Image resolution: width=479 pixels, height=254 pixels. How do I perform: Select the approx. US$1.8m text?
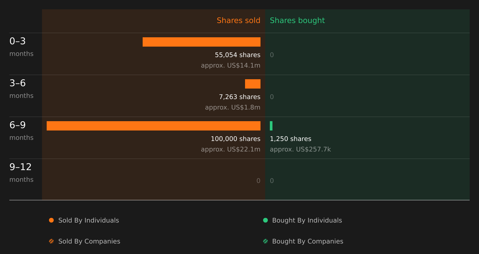(x=232, y=107)
